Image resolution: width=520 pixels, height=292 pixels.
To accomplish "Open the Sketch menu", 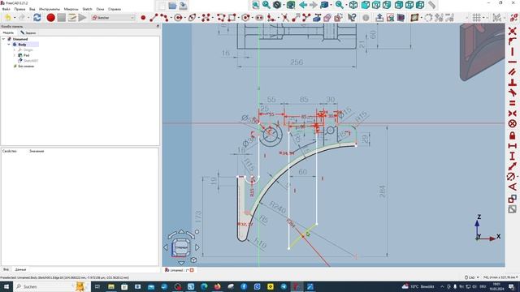I will (87, 9).
